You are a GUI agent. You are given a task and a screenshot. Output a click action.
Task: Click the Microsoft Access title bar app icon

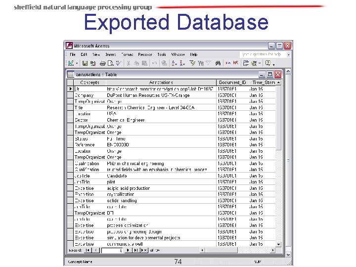pyautogui.click(x=69, y=45)
